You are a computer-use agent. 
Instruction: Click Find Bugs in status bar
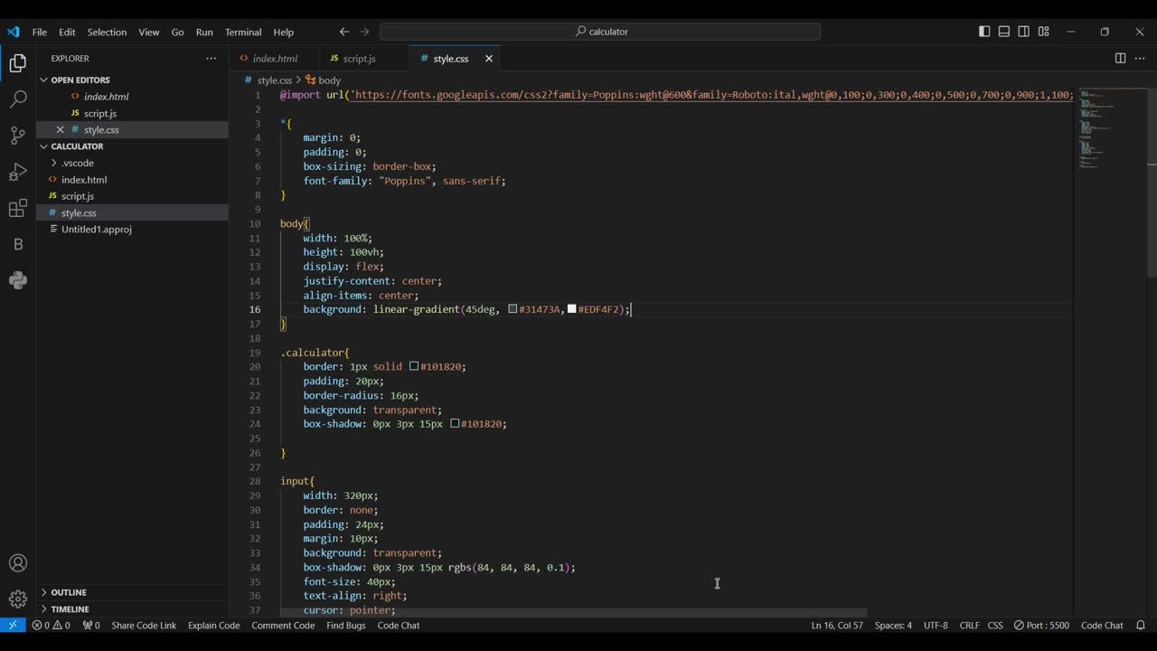pos(346,625)
